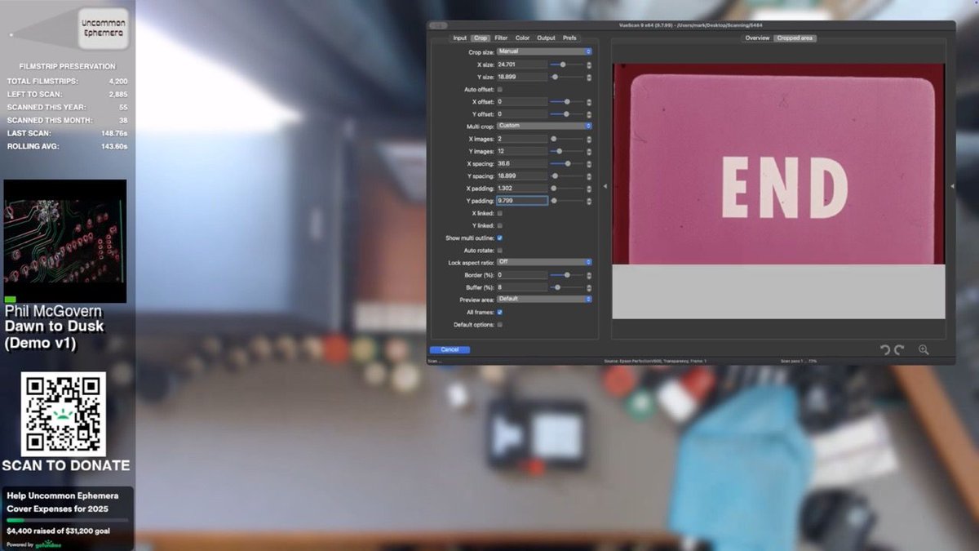Click the Dawn to Dusk album artwork

click(x=65, y=241)
